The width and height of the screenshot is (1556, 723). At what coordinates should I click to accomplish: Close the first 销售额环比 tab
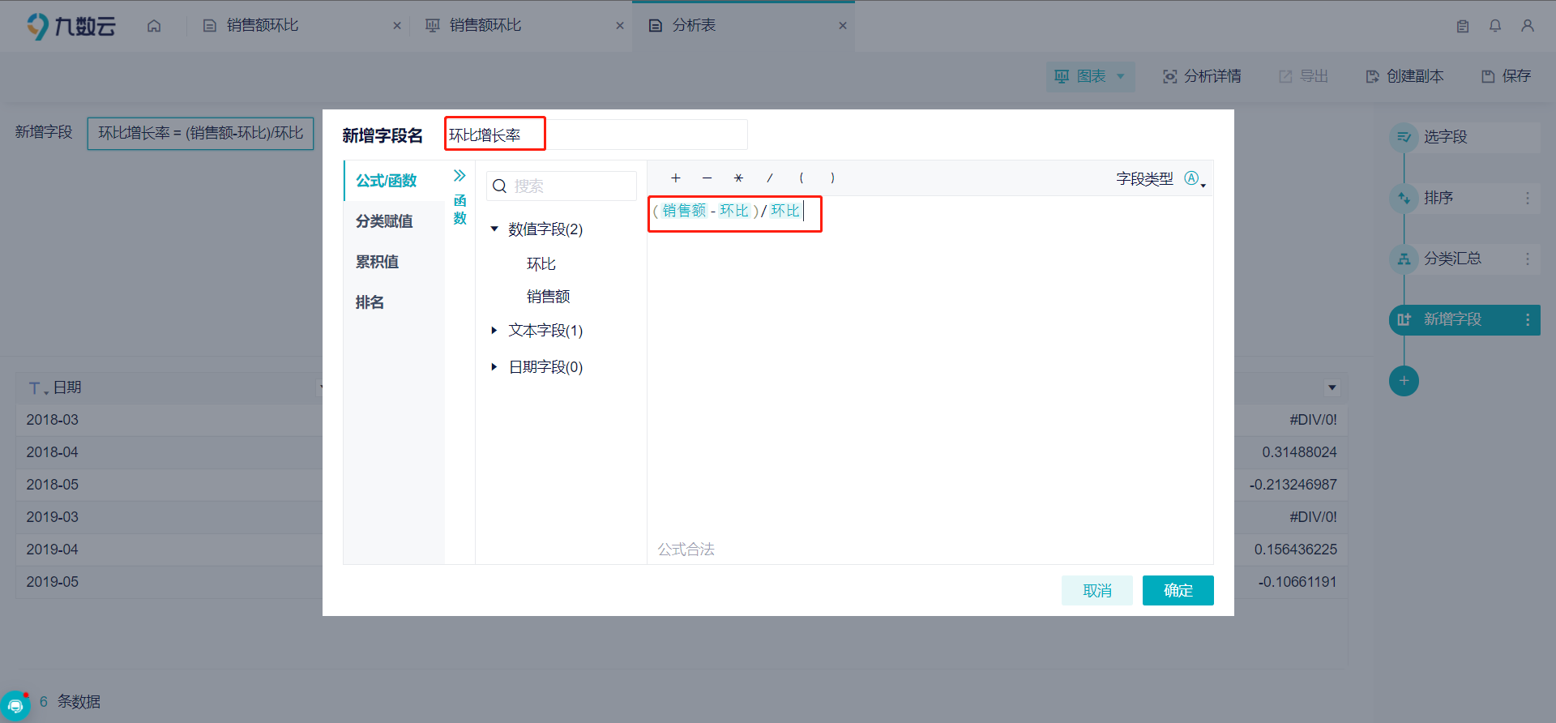[x=397, y=26]
